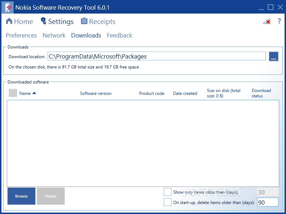Sort by the Download status column
The image size is (286, 214).
pos(261,93)
